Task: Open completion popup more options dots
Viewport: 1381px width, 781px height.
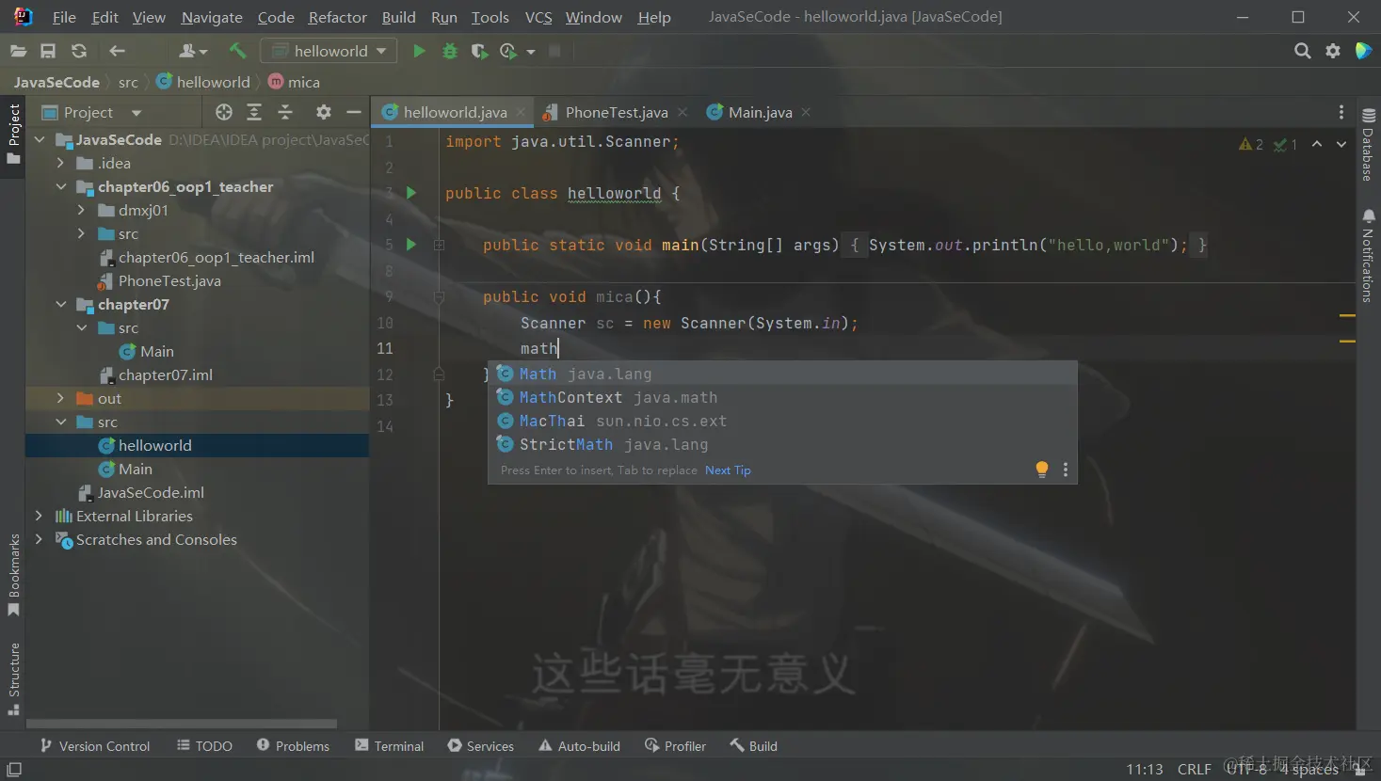Action: point(1065,470)
